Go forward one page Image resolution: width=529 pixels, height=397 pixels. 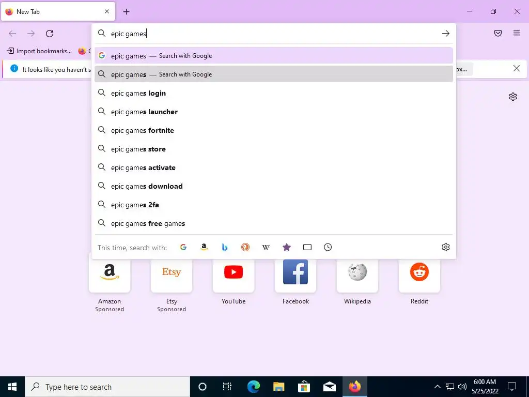[31, 34]
